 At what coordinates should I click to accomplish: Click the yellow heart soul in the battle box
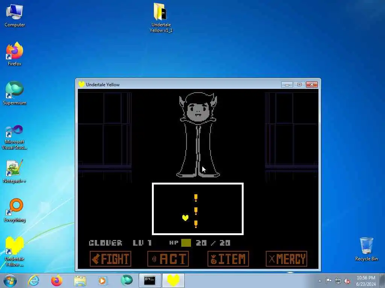pos(185,217)
